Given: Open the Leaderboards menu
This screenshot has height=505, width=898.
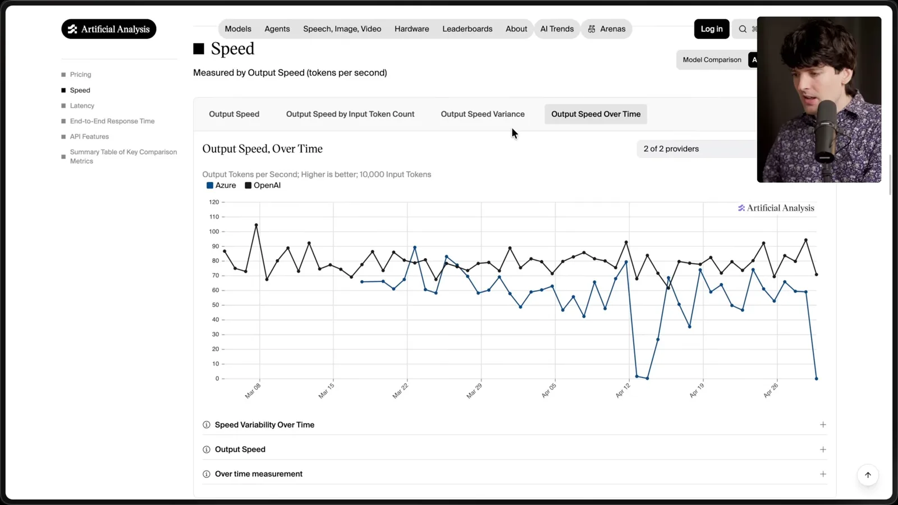Looking at the screenshot, I should coord(468,29).
